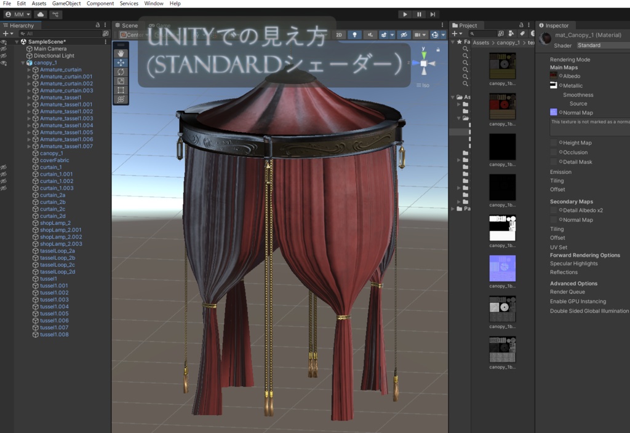This screenshot has width=630, height=433.
Task: Click Project filter by asset type icon
Action: 511,34
